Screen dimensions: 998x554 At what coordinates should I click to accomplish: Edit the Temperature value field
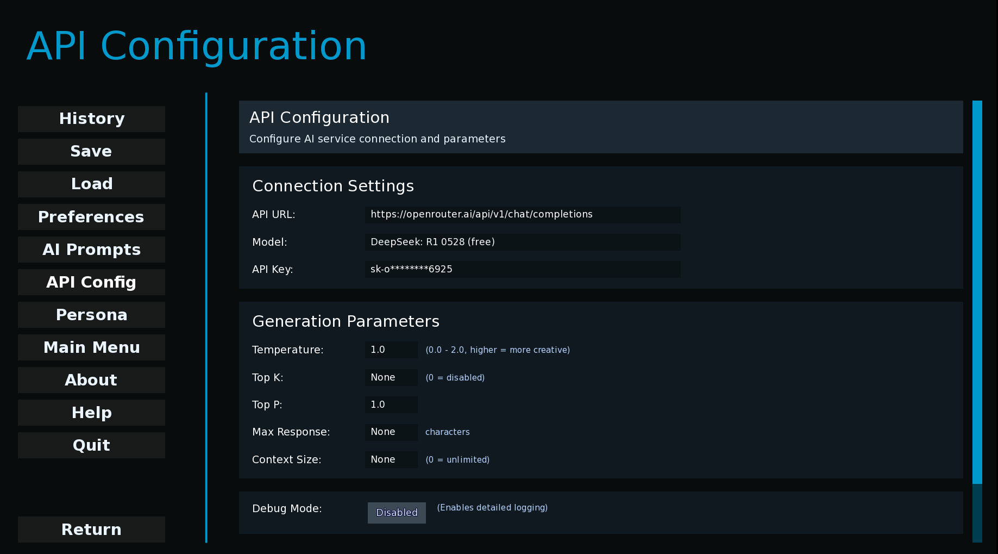[x=391, y=350]
